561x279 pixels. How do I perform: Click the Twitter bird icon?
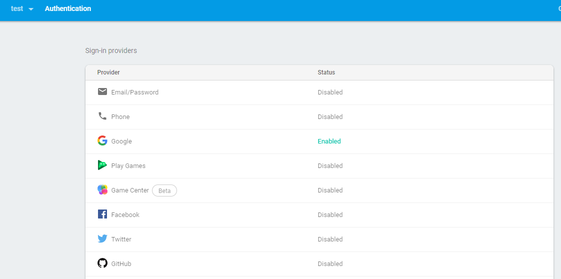pyautogui.click(x=102, y=238)
